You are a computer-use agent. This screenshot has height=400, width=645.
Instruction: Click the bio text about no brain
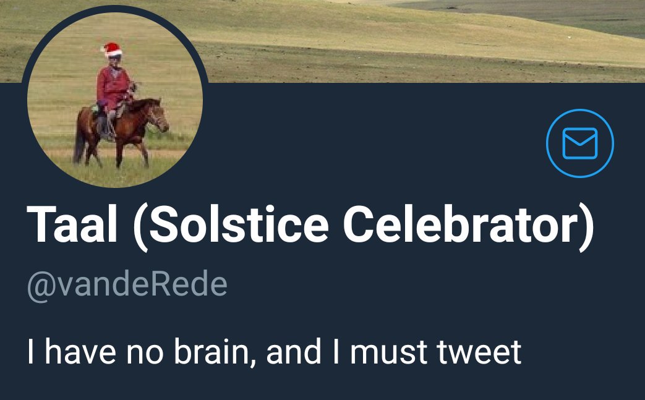click(274, 352)
